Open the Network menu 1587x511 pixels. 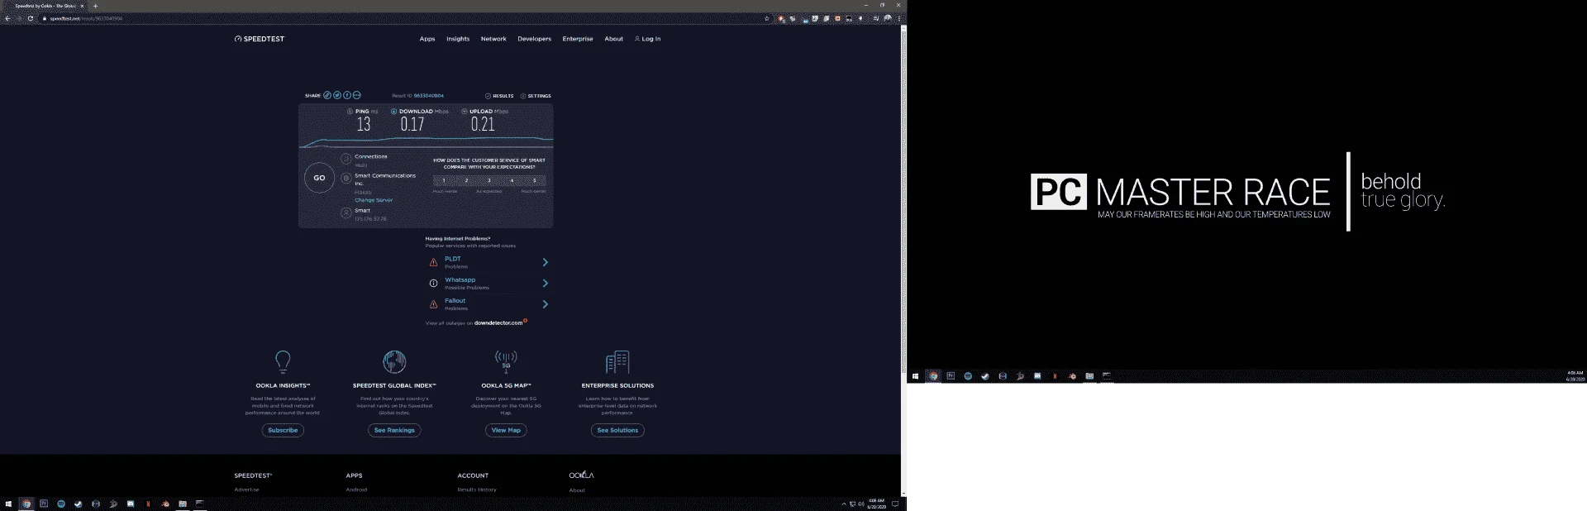click(493, 39)
